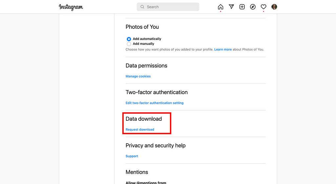Open the Explore compass icon
The height and width of the screenshot is (184, 336).
(x=253, y=7)
